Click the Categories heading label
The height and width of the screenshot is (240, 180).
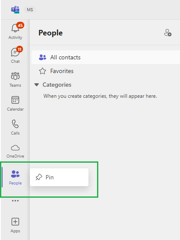pyautogui.click(x=57, y=85)
